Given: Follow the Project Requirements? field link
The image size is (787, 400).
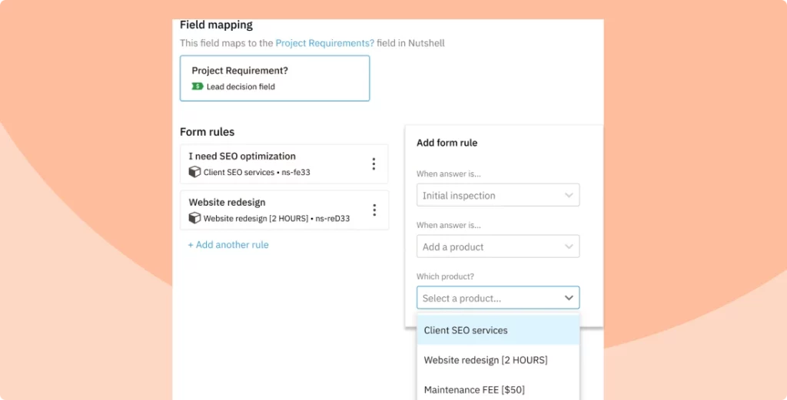Looking at the screenshot, I should 324,43.
